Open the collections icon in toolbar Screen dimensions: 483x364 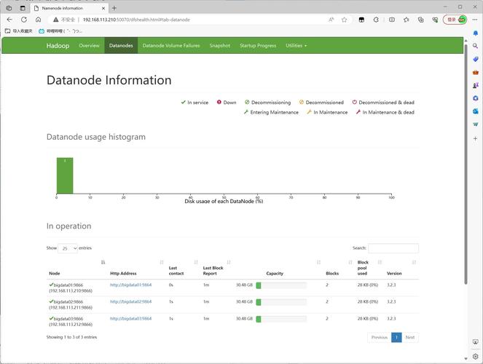click(x=421, y=20)
